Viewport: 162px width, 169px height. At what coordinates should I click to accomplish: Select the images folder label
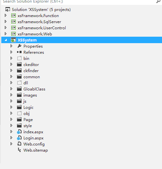[30, 95]
